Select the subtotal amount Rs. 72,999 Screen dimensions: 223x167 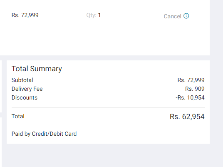(x=191, y=80)
